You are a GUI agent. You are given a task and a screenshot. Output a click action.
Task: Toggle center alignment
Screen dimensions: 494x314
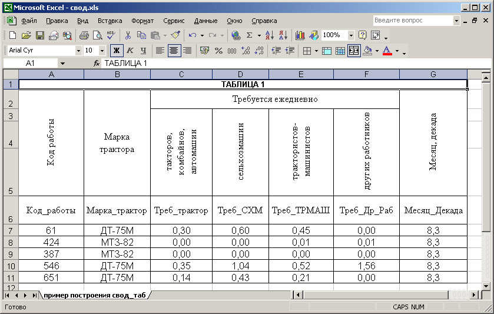[x=174, y=51]
